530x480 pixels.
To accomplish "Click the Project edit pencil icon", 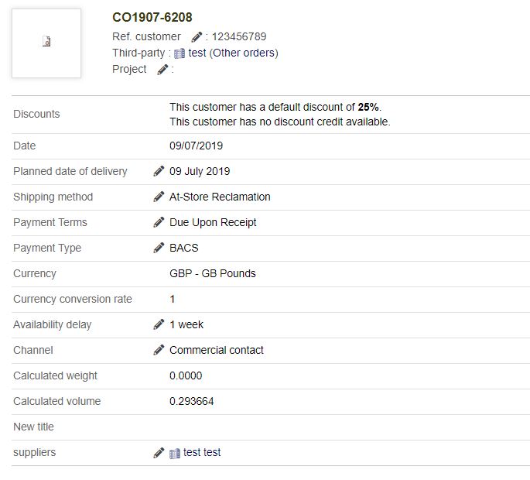I will (x=162, y=70).
